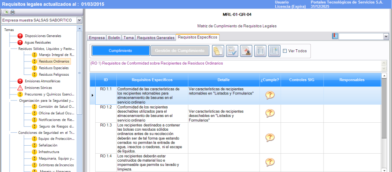Click the grid vertical scrollbar thumb

coord(384,108)
